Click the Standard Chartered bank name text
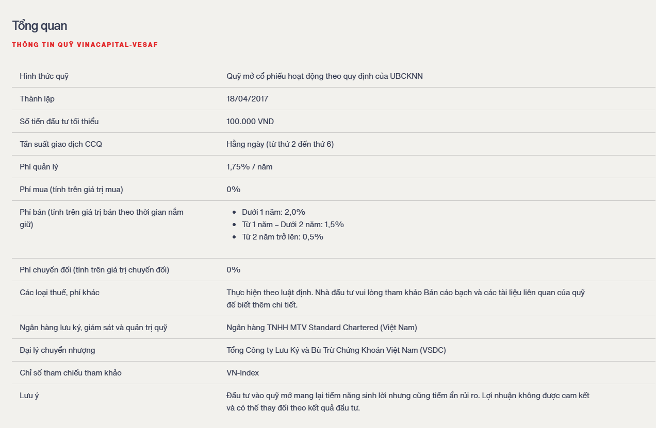Viewport: 656px width, 428px height. point(322,328)
